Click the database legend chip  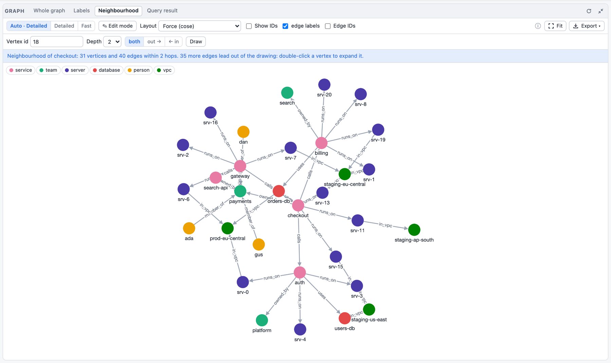point(107,70)
